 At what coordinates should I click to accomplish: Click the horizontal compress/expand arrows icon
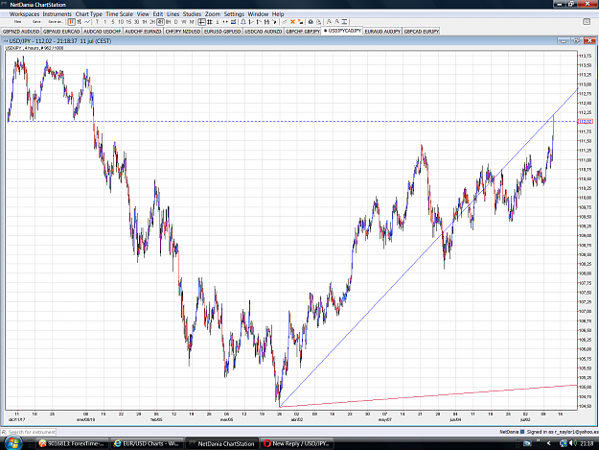(x=225, y=22)
